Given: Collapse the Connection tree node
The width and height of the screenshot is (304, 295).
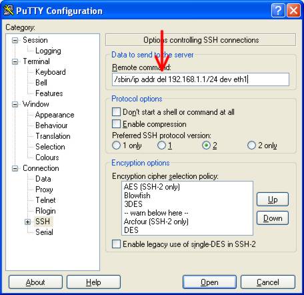Looking at the screenshot, I should pyautogui.click(x=15, y=168).
